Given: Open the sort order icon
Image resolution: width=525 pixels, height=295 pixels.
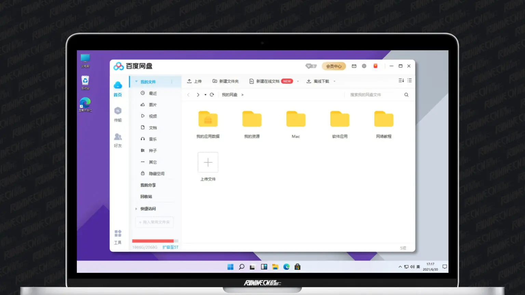Looking at the screenshot, I should [401, 80].
